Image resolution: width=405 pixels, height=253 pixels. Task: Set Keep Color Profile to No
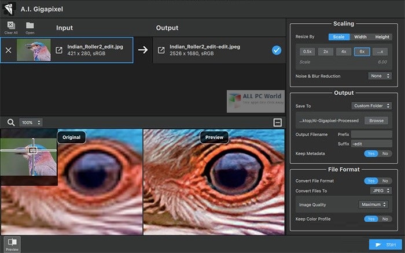coord(385,219)
